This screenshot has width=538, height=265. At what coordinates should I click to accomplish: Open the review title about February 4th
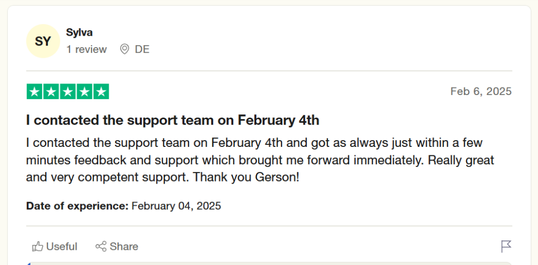[172, 120]
